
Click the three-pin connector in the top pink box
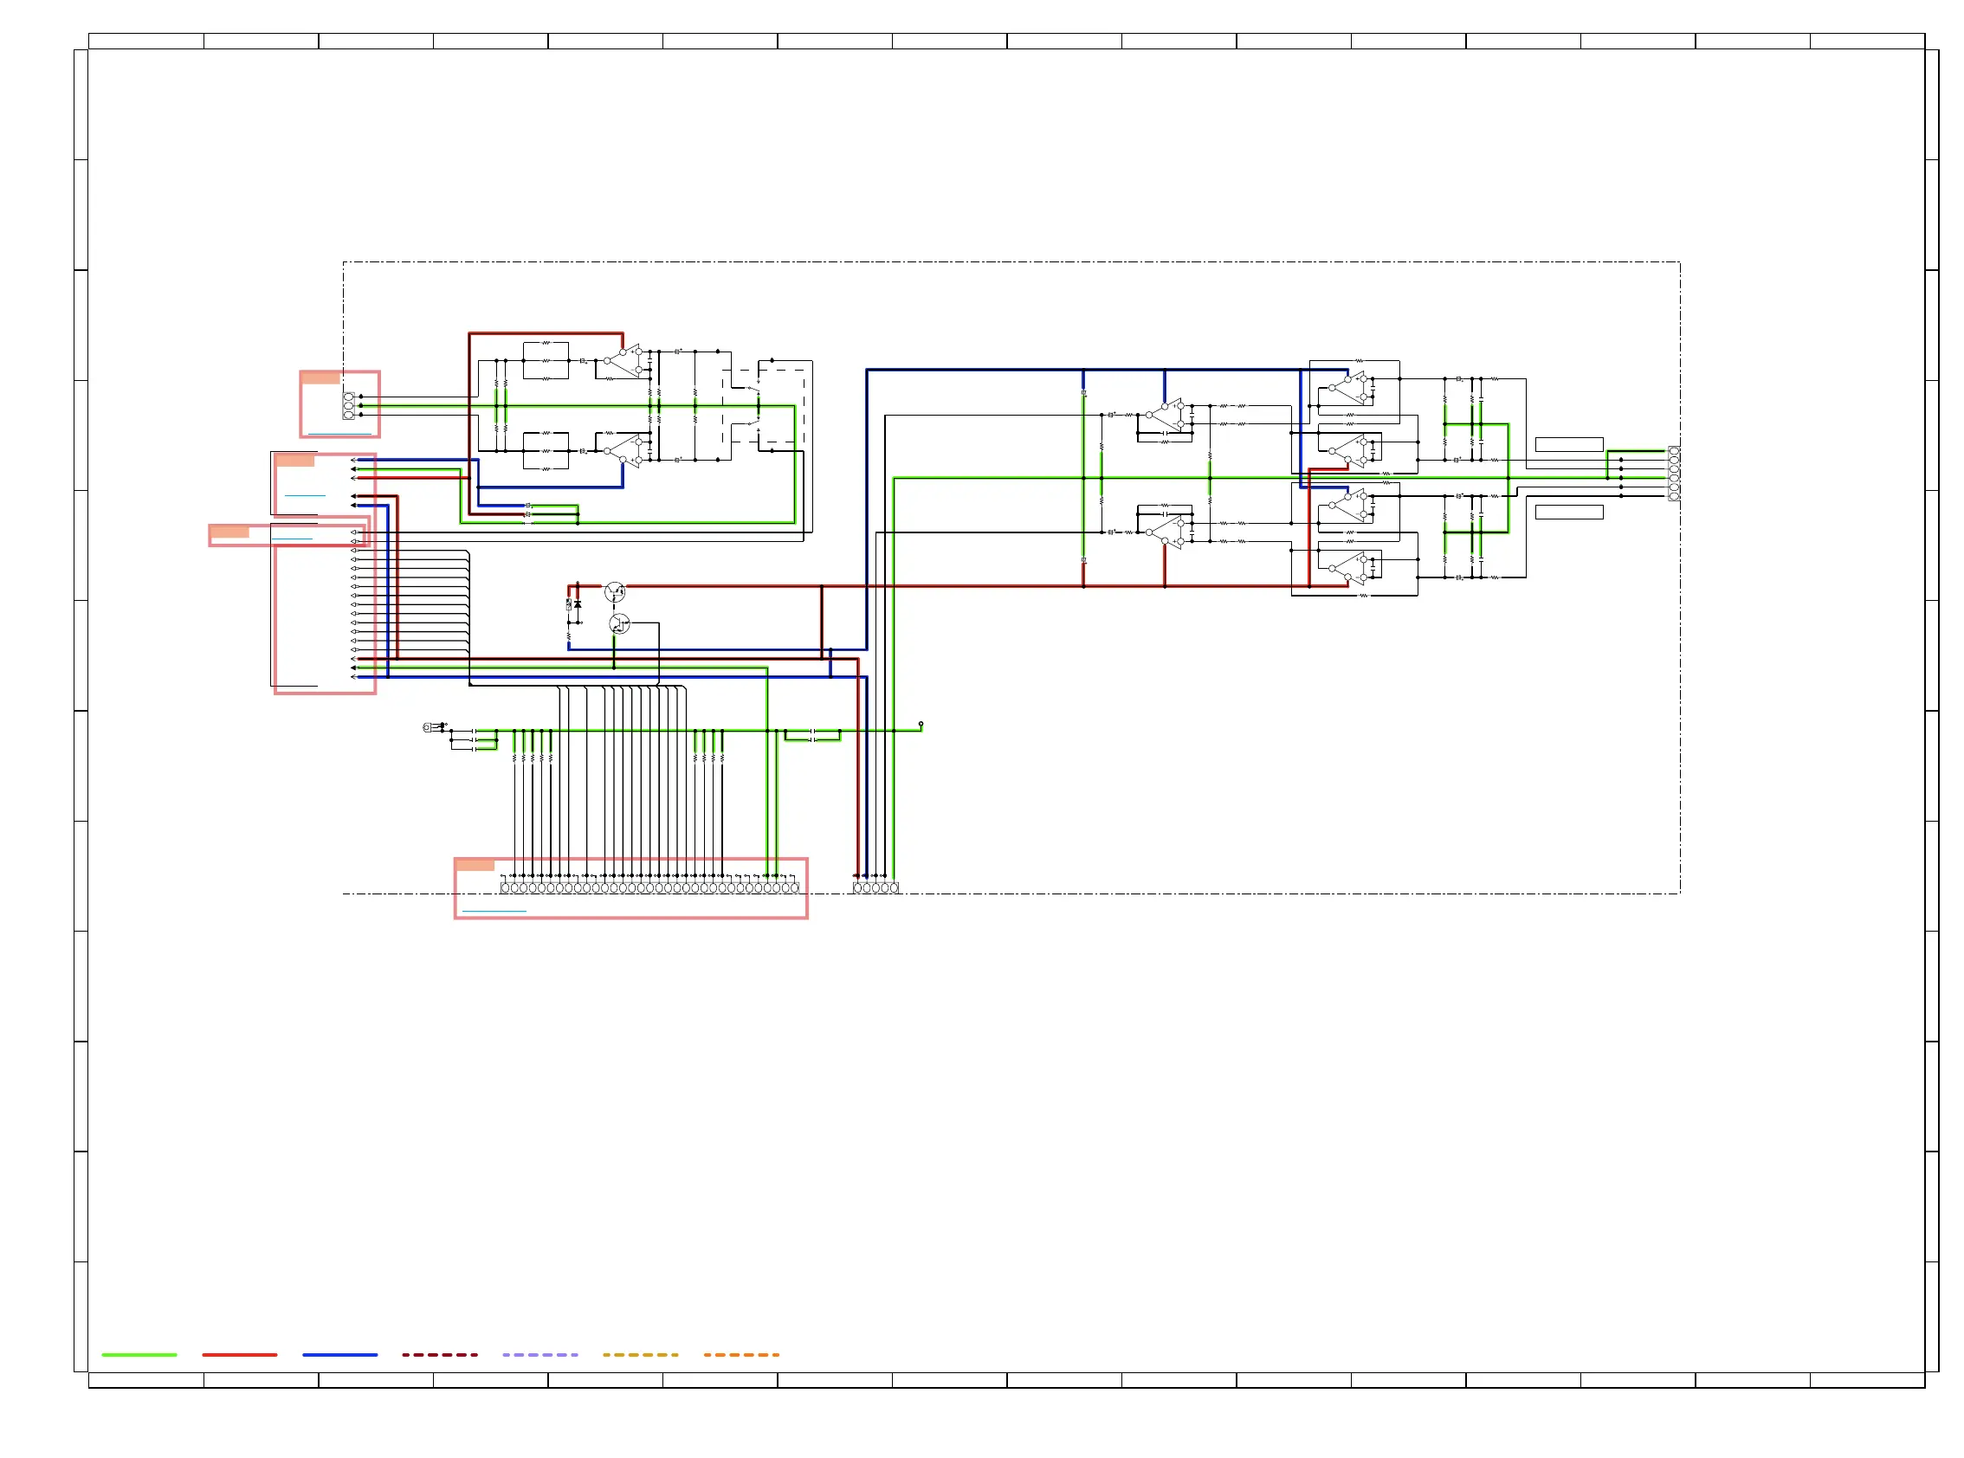click(x=348, y=406)
